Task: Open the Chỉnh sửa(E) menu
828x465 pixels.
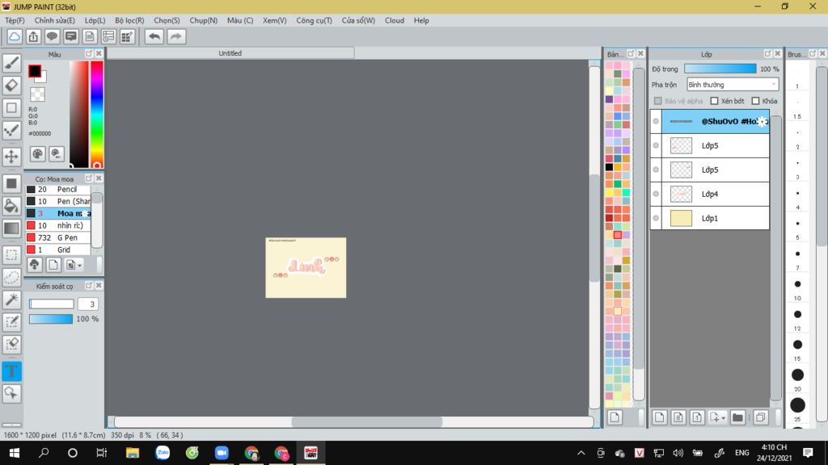Action: pyautogui.click(x=54, y=20)
